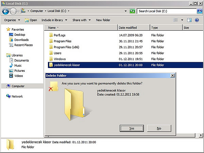Open the view options dropdown arrow
This screenshot has width=204, height=153.
pyautogui.click(x=182, y=20)
